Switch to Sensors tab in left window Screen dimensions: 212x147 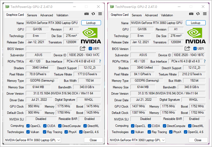click(x=32, y=15)
